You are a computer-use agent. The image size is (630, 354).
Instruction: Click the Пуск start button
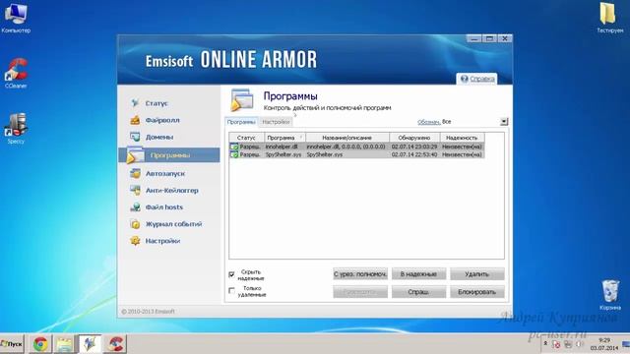[12, 344]
